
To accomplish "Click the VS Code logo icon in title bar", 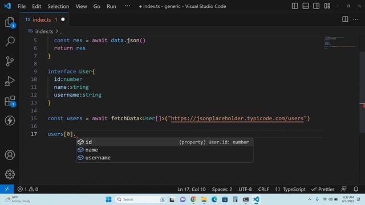I will pos(7,6).
